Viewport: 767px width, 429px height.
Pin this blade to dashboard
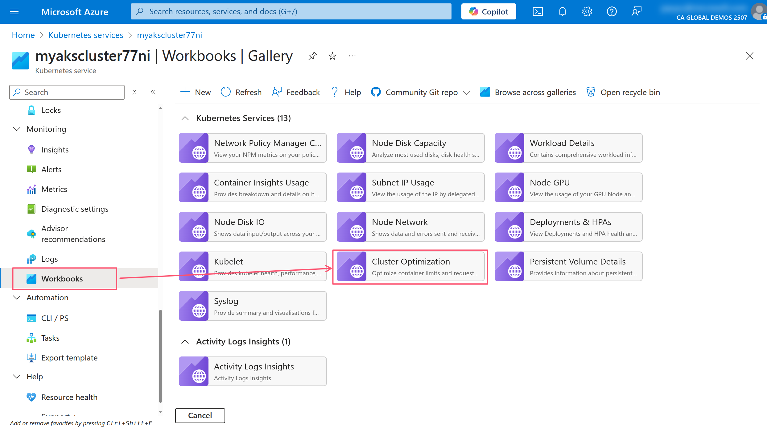[x=312, y=56]
